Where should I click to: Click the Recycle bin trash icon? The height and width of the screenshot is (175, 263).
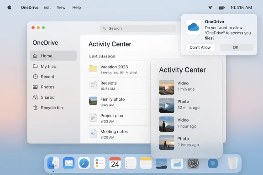(35, 108)
